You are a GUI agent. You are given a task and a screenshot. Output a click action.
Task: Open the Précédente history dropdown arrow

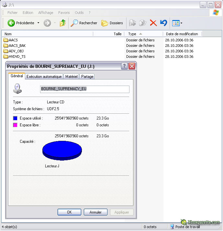tap(38, 23)
